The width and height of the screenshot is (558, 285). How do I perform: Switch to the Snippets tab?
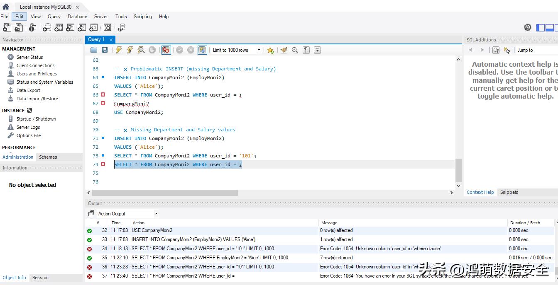click(509, 192)
